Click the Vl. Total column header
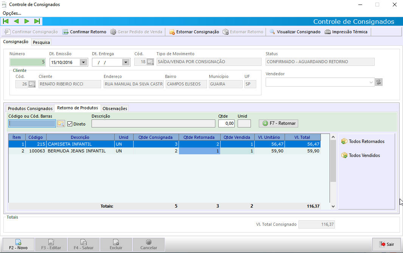Image resolution: width=403 pixels, height=253 pixels. 303,137
